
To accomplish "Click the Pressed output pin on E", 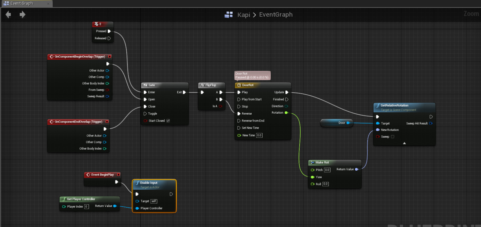I will (x=109, y=31).
